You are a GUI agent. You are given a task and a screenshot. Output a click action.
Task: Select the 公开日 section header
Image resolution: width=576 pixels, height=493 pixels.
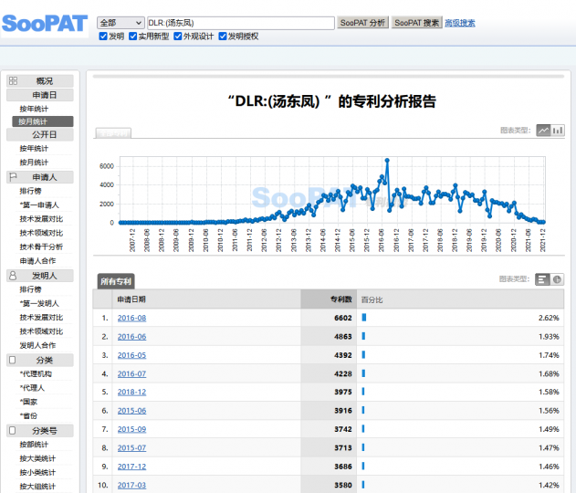[40, 135]
